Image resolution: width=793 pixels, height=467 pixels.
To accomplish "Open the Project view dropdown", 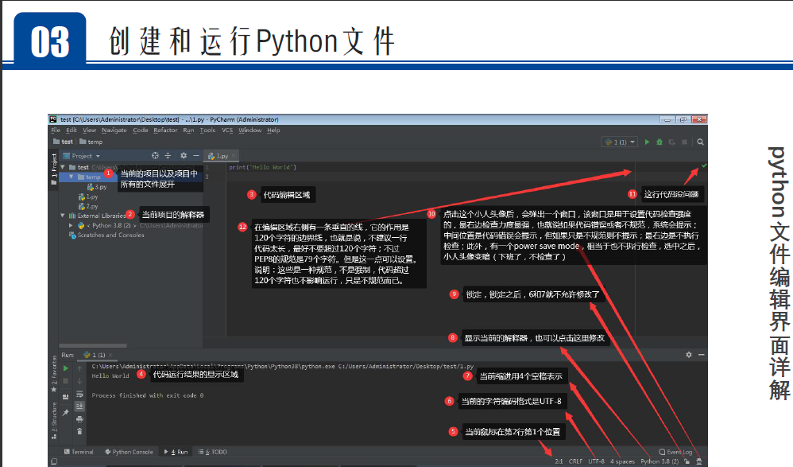I will (81, 156).
